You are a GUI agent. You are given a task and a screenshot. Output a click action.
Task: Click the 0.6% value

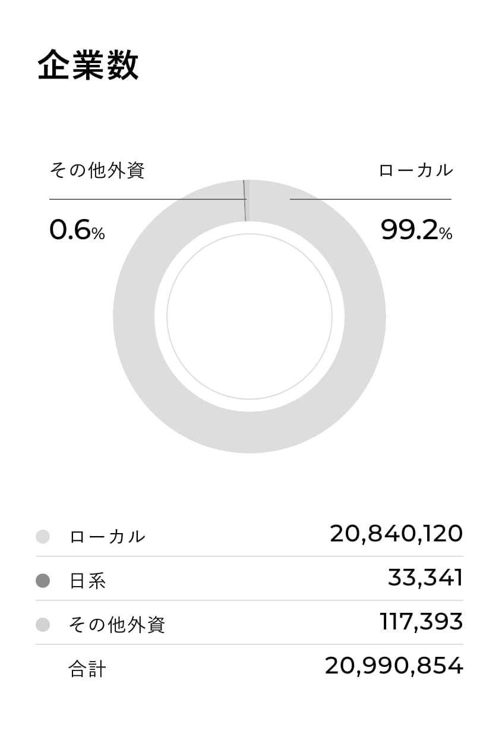click(77, 231)
